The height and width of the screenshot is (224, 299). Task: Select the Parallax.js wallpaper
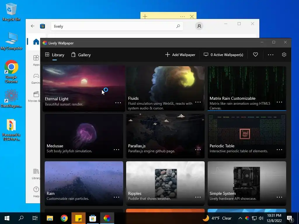pos(165,136)
